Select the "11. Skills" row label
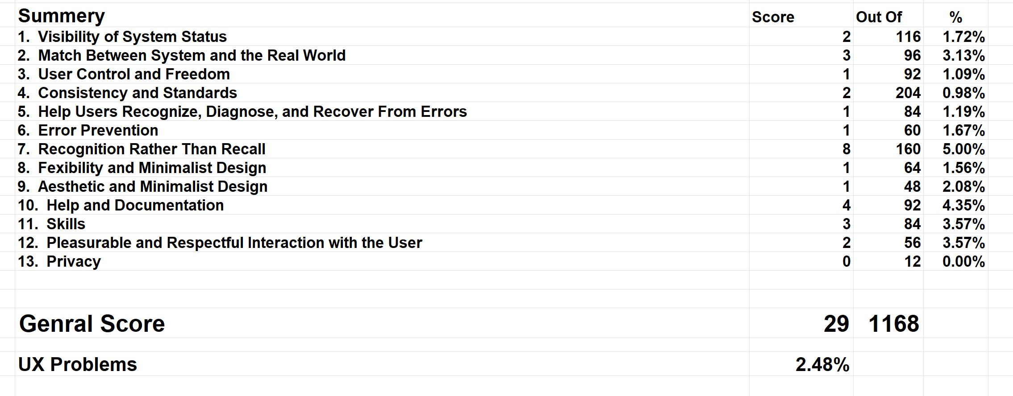 point(51,224)
